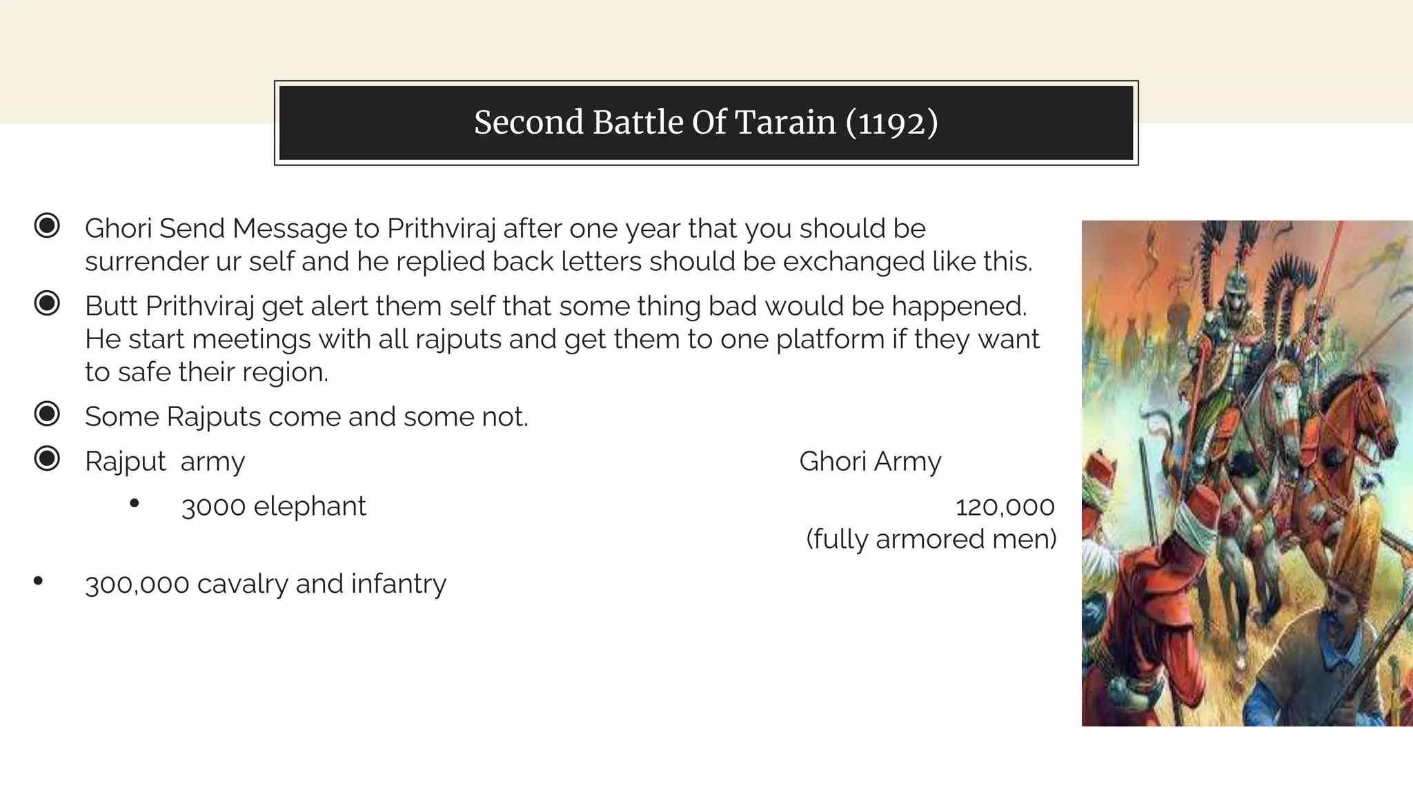The width and height of the screenshot is (1413, 794).
Task: Select the 120,000 figure
Action: pos(1005,507)
